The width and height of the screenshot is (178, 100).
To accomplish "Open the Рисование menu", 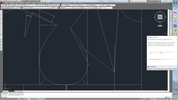I will (x=41, y=3).
